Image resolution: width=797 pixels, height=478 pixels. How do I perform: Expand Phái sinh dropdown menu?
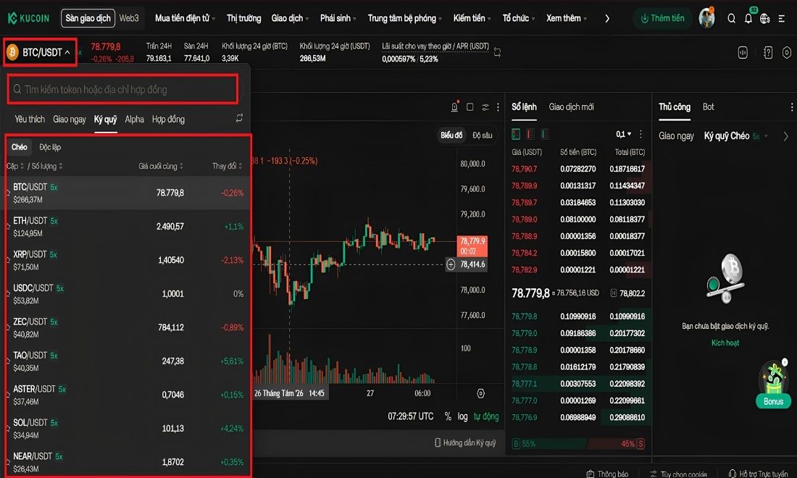coord(338,18)
